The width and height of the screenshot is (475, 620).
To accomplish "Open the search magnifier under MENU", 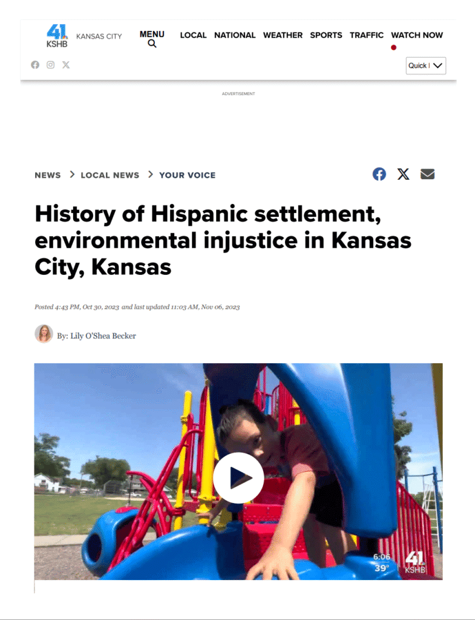I will point(152,44).
